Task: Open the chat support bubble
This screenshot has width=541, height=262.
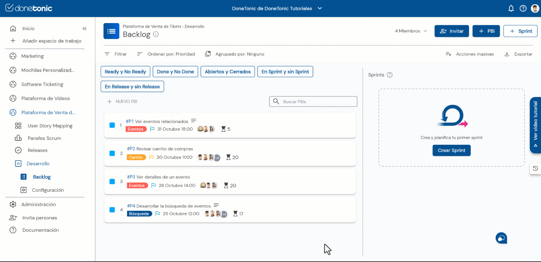Action: 501,238
